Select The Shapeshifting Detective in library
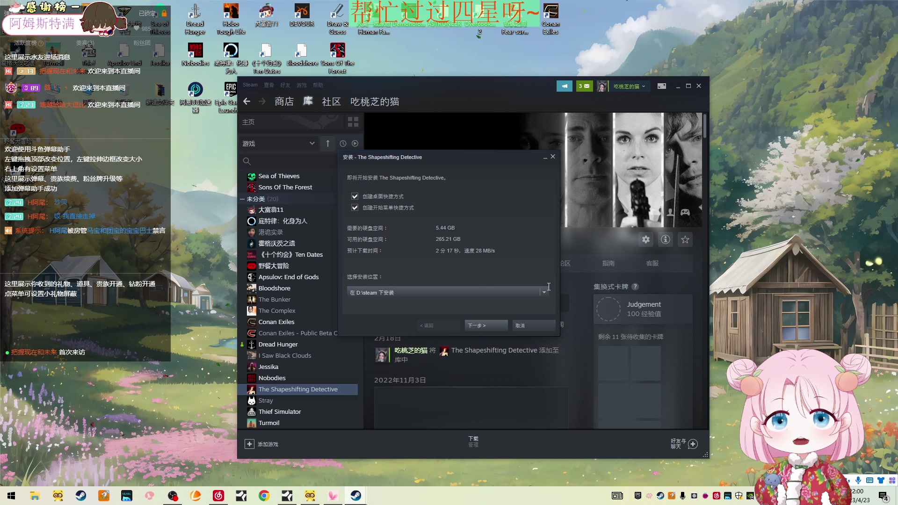The width and height of the screenshot is (898, 505). pos(298,389)
